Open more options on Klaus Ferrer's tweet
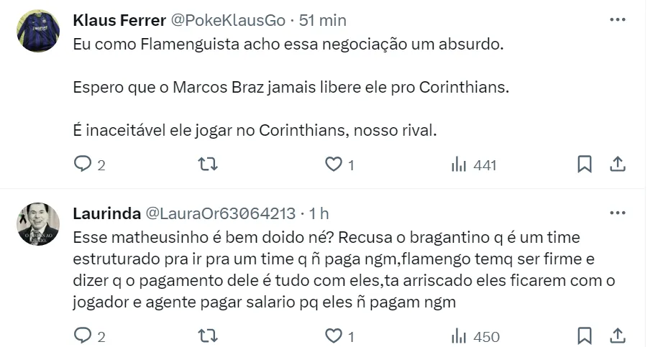Screen dimensions: 658x347 coord(617,19)
